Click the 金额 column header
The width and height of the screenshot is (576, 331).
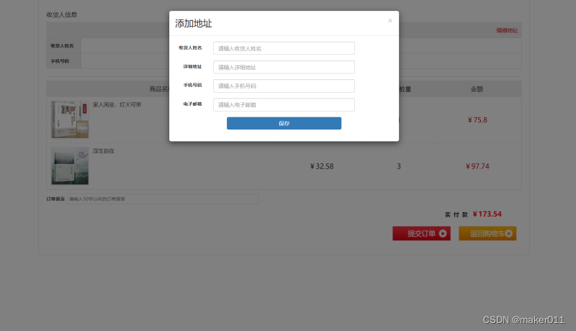click(477, 89)
